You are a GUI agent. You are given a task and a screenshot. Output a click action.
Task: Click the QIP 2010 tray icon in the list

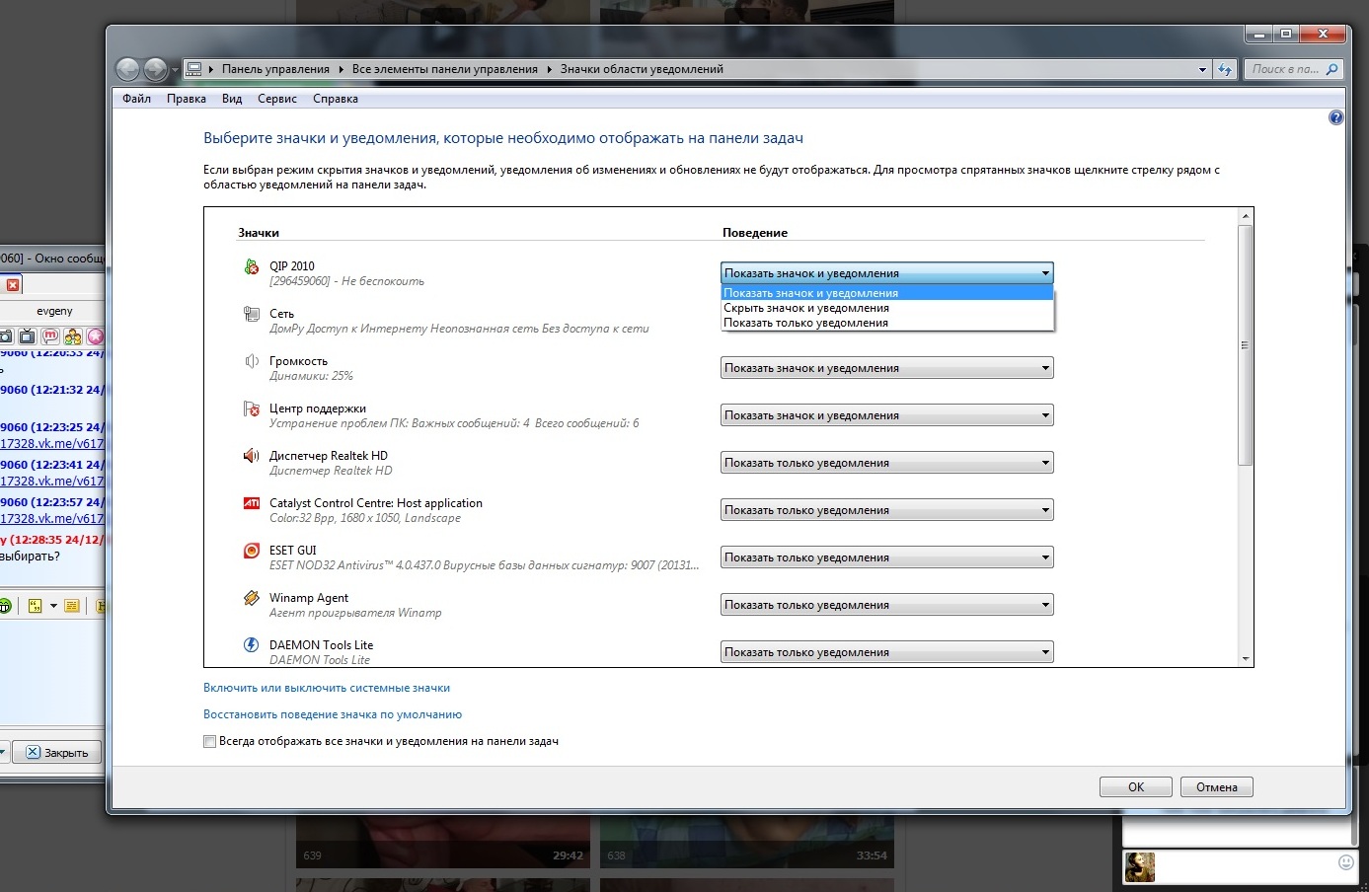pyautogui.click(x=252, y=266)
